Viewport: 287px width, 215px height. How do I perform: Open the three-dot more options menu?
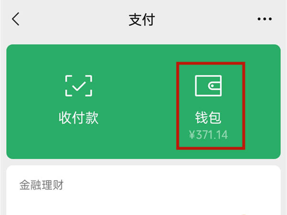tap(265, 19)
